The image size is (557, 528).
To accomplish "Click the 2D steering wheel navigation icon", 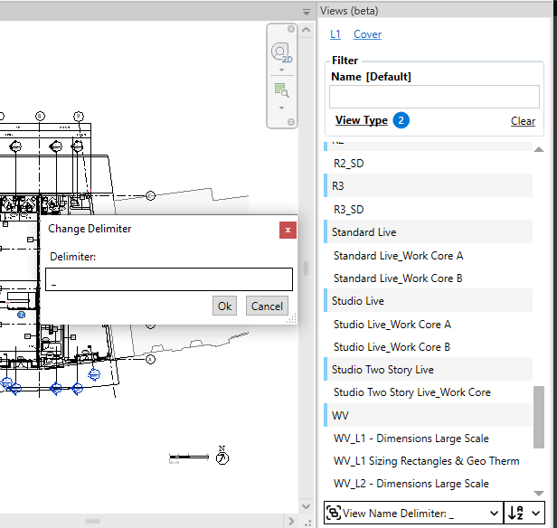I will tap(281, 52).
